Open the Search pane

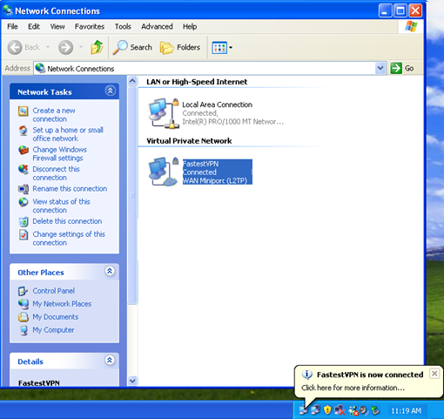pos(132,47)
